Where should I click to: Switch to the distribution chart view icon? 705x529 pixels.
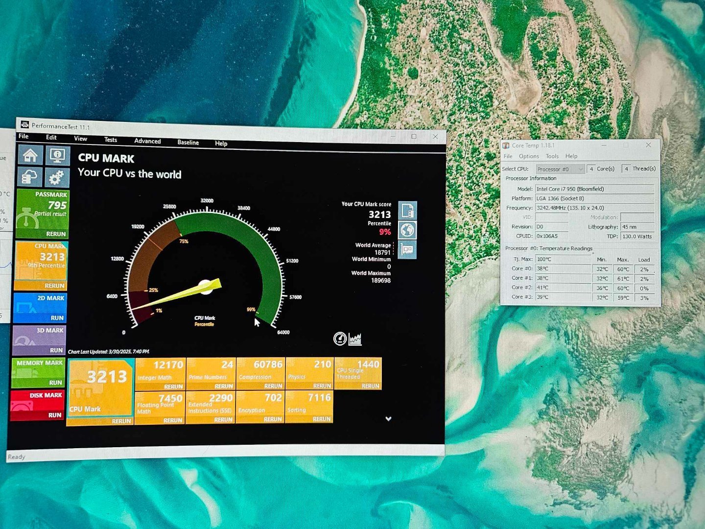[355, 339]
